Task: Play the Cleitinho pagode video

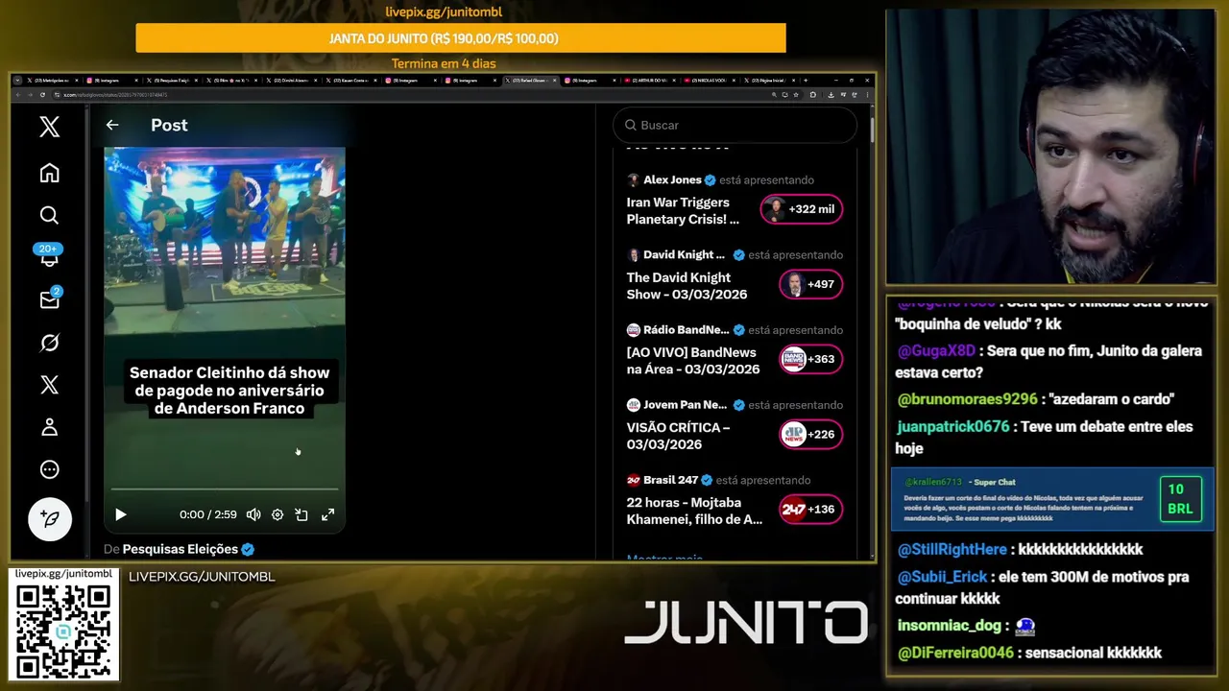Action: pyautogui.click(x=121, y=514)
